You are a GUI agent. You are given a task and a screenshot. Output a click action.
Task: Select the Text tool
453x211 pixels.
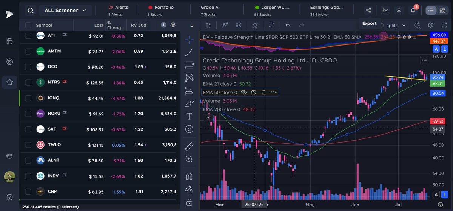pos(190,116)
